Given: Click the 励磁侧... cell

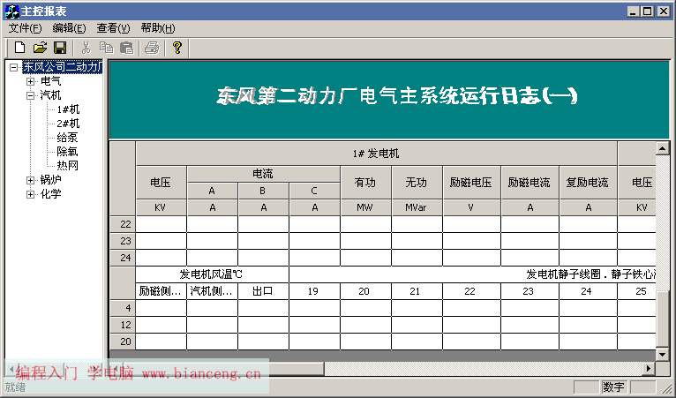Looking at the screenshot, I should tap(161, 291).
